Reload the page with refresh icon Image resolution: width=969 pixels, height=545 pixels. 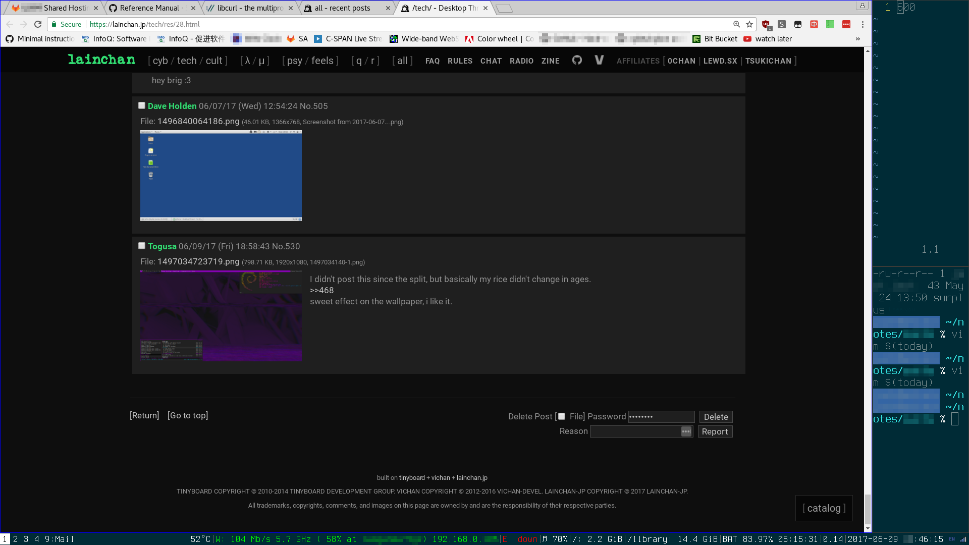point(38,24)
